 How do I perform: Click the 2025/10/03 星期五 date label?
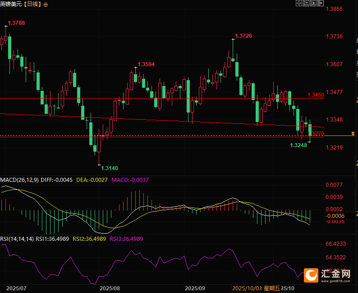(x=256, y=288)
